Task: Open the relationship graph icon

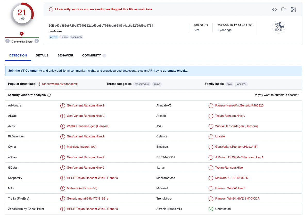Action: coord(293,9)
